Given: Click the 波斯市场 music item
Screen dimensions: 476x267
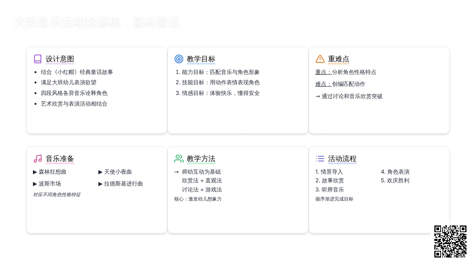Looking at the screenshot, I should tap(50, 184).
